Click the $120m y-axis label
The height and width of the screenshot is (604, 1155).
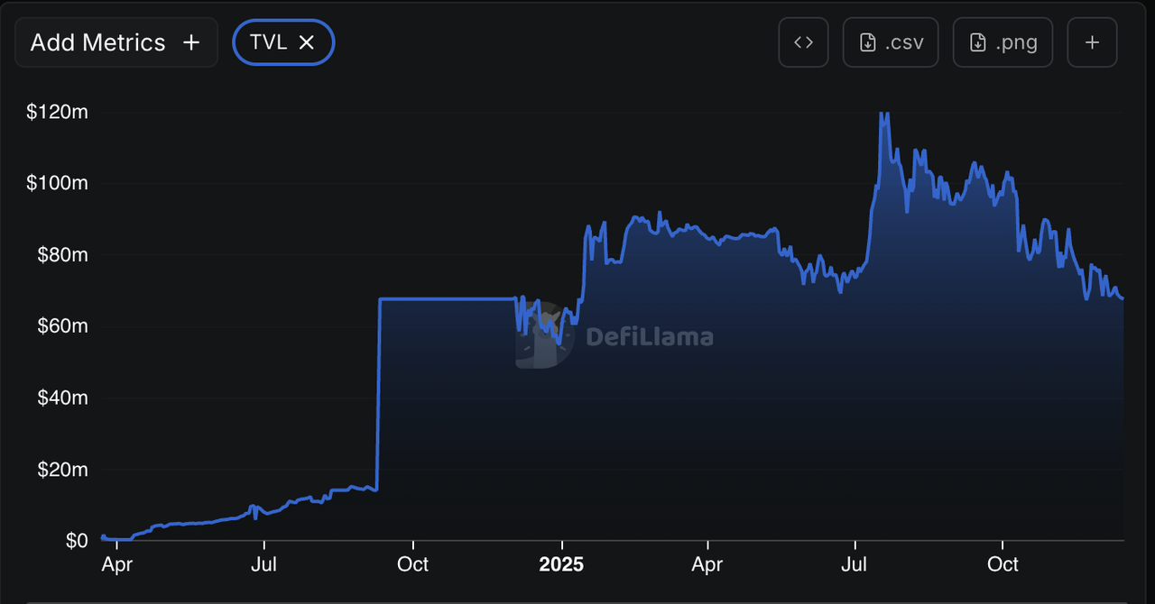(x=57, y=113)
